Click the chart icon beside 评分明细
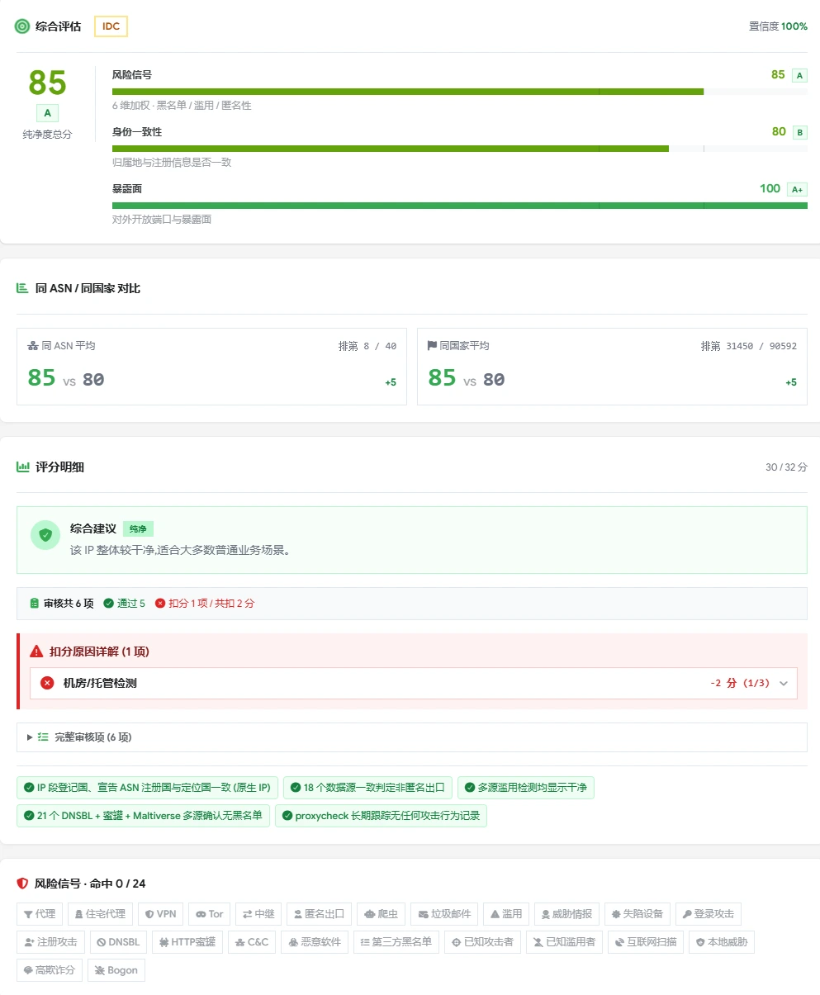 23,467
